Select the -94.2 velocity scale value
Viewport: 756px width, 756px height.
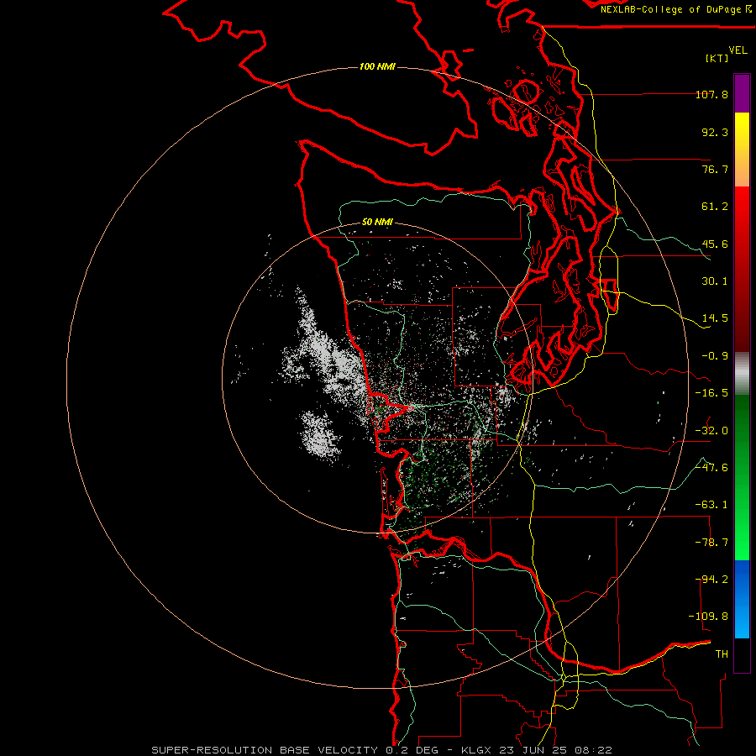click(711, 580)
